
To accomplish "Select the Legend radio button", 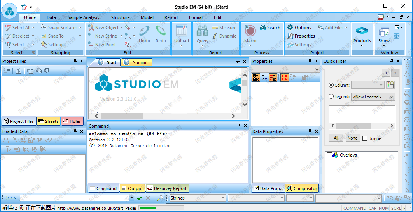I will click(x=331, y=97).
